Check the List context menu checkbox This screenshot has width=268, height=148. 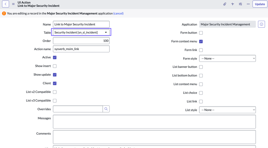coord(201,84)
